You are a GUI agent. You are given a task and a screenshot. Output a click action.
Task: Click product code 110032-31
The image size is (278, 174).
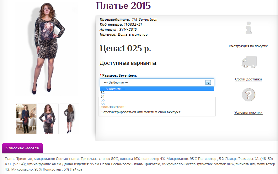(133, 24)
